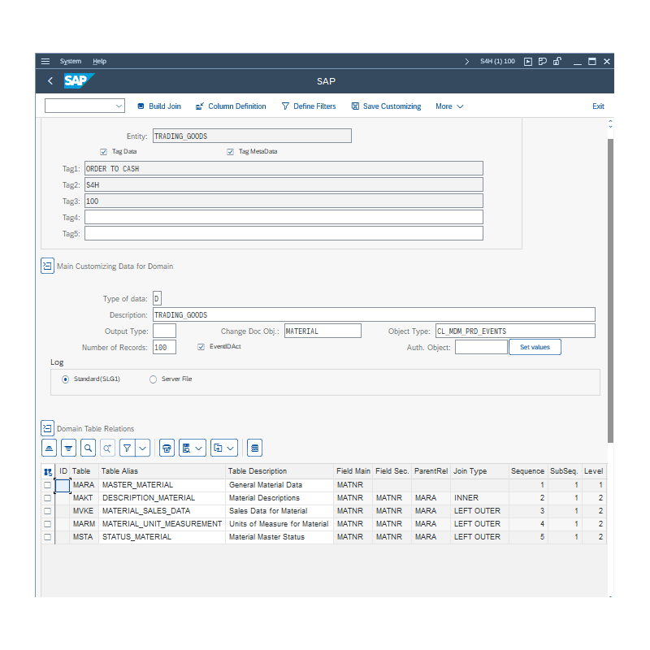Toggle the Tag Data checkbox
This screenshot has width=650, height=650.
click(104, 152)
